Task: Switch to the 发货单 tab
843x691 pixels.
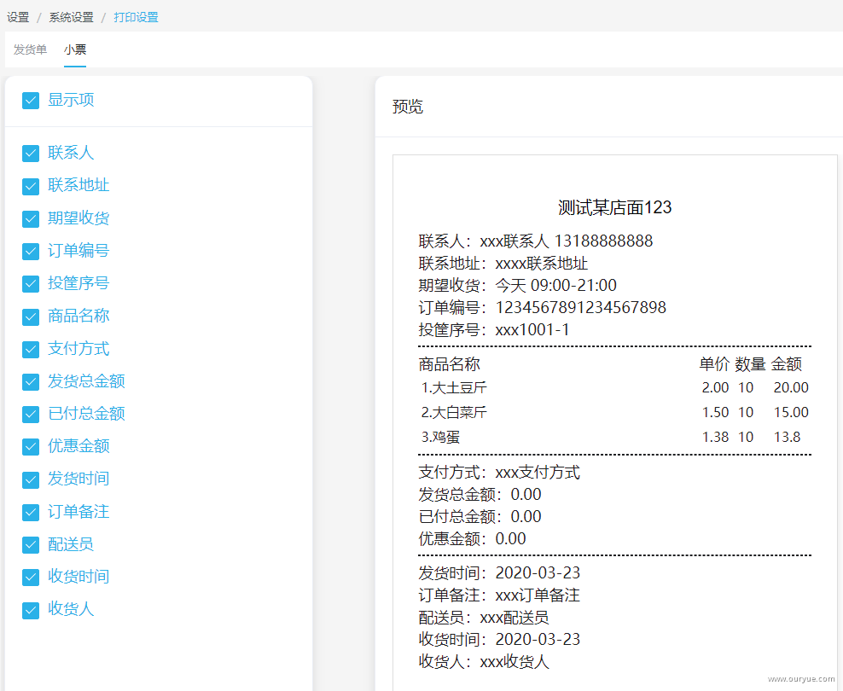Action: pos(30,49)
